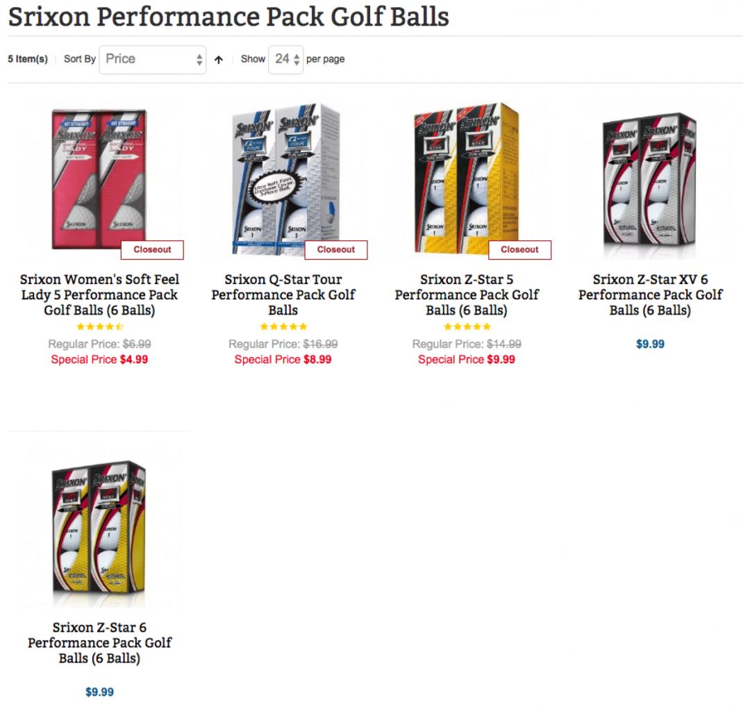Click Srixon Q-Star Tour Performance Pack title
Screen dimensions: 750x709
(283, 294)
